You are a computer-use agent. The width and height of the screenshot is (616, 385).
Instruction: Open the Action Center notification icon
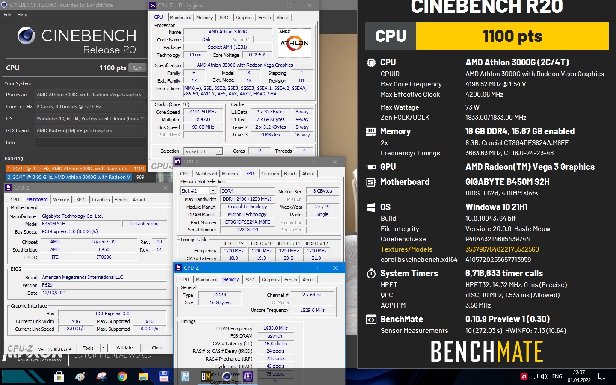coord(602,376)
